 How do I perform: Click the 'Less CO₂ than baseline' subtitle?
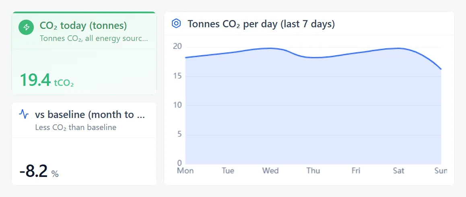pyautogui.click(x=76, y=127)
